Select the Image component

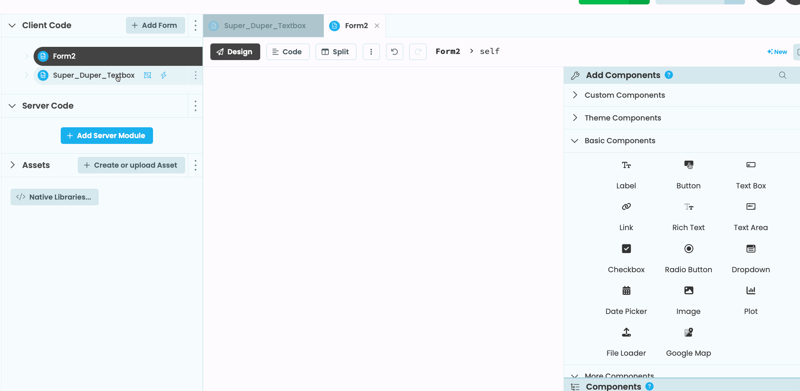tap(688, 301)
